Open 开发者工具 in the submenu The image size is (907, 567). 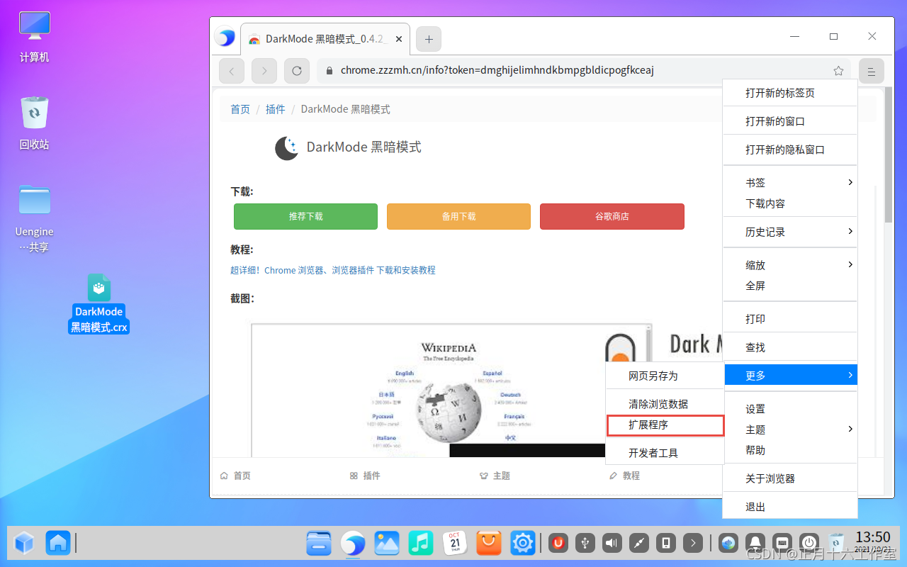(665, 453)
